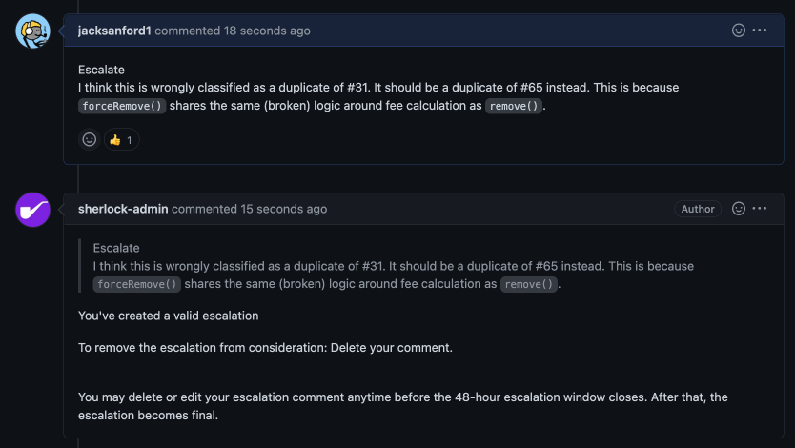Open issue #65 reference in quoted text
795x448 pixels.
(546, 266)
